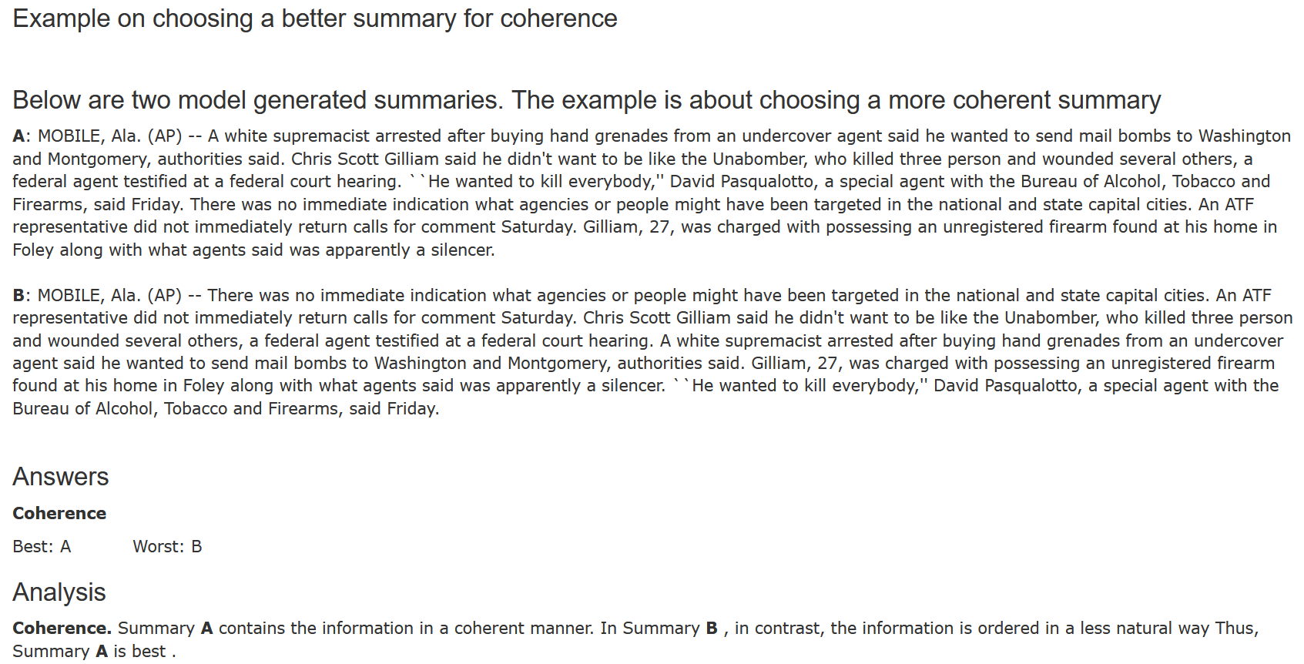The height and width of the screenshot is (664, 1304).
Task: Click the bold 'Coherence.' label in the Analysis paragraph
Action: 62,629
